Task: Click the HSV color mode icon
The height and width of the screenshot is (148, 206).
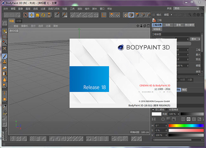Action: (188, 118)
